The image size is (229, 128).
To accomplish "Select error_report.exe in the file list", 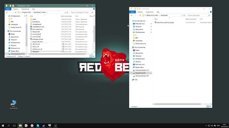I will [x=37, y=29].
